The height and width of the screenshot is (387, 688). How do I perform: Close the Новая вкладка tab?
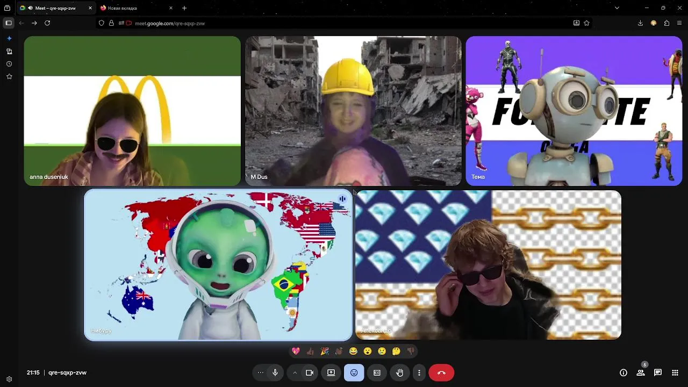click(x=171, y=8)
